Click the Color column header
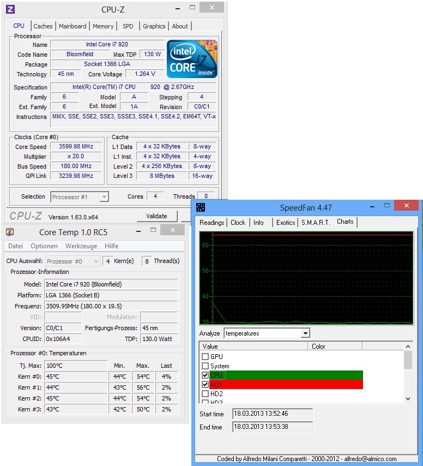 click(x=335, y=346)
